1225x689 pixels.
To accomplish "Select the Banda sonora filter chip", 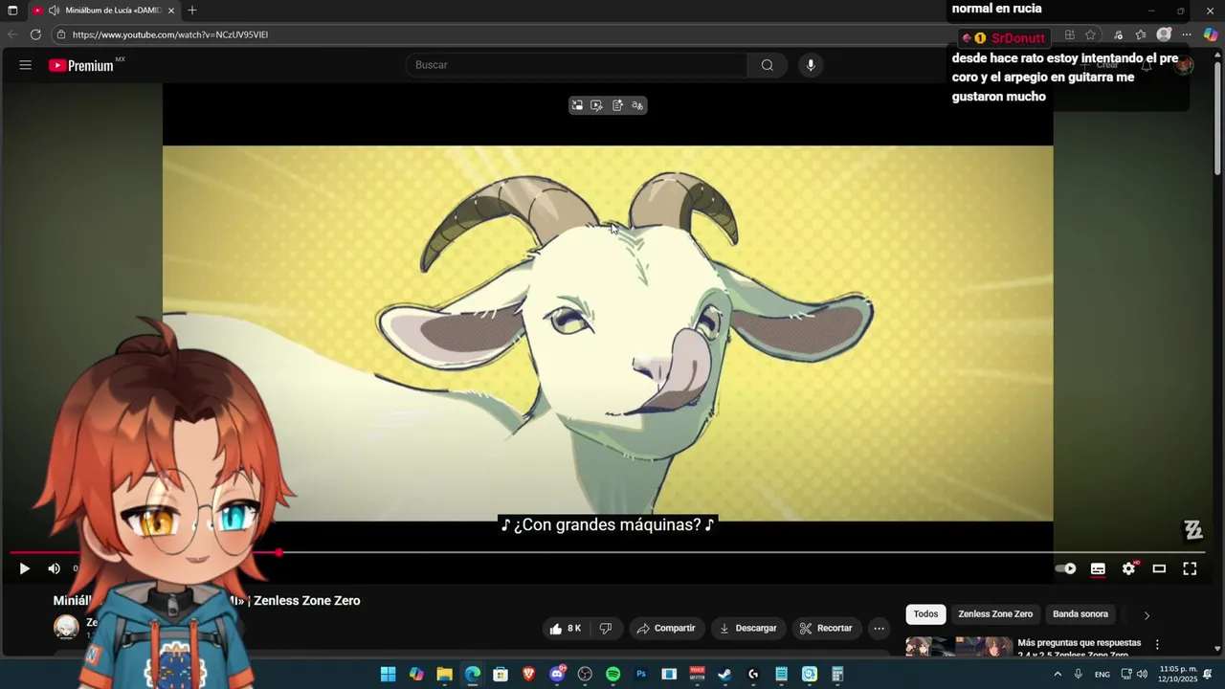I will click(x=1080, y=614).
